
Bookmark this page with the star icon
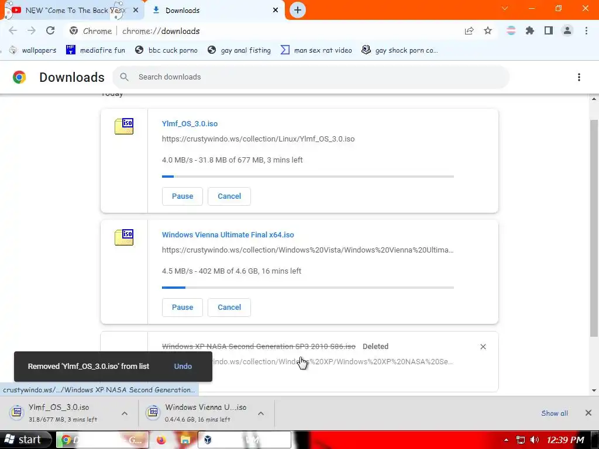[x=488, y=30]
